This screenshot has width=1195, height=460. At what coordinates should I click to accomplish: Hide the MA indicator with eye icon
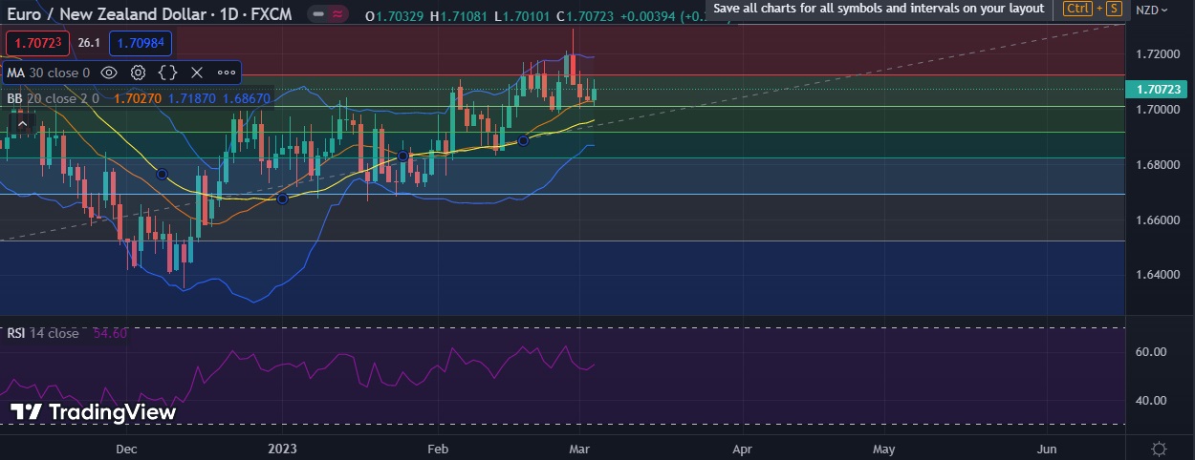tap(109, 73)
